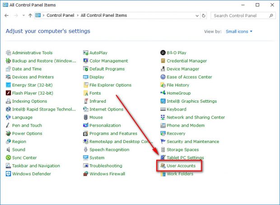Viewport: 280px width, 205px height.
Task: Open the Work Folders link
Action: tap(180, 174)
